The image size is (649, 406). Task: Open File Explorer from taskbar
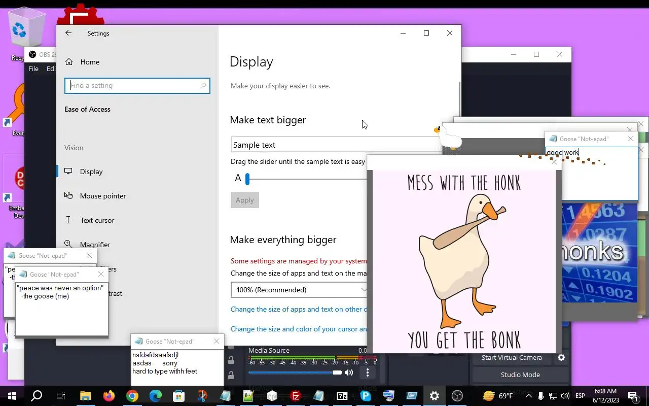click(x=85, y=396)
